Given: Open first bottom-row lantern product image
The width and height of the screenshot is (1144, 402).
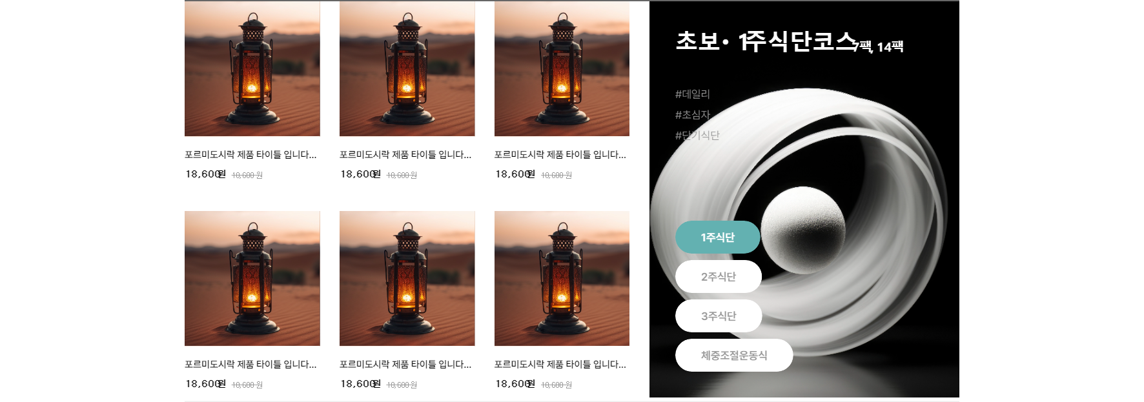Looking at the screenshot, I should (252, 278).
